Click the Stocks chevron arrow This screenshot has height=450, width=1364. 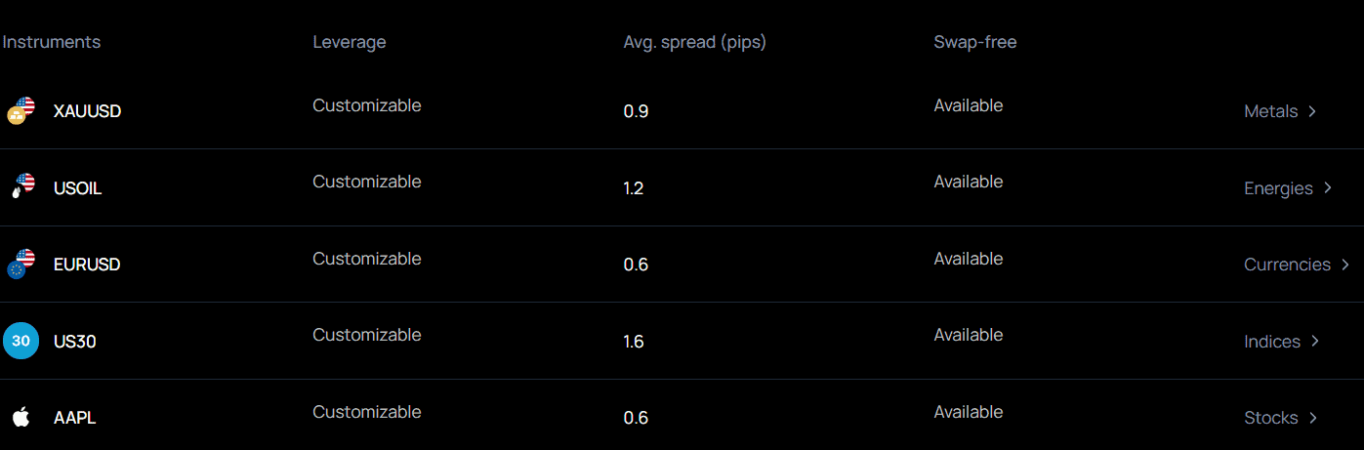pyautogui.click(x=1313, y=418)
